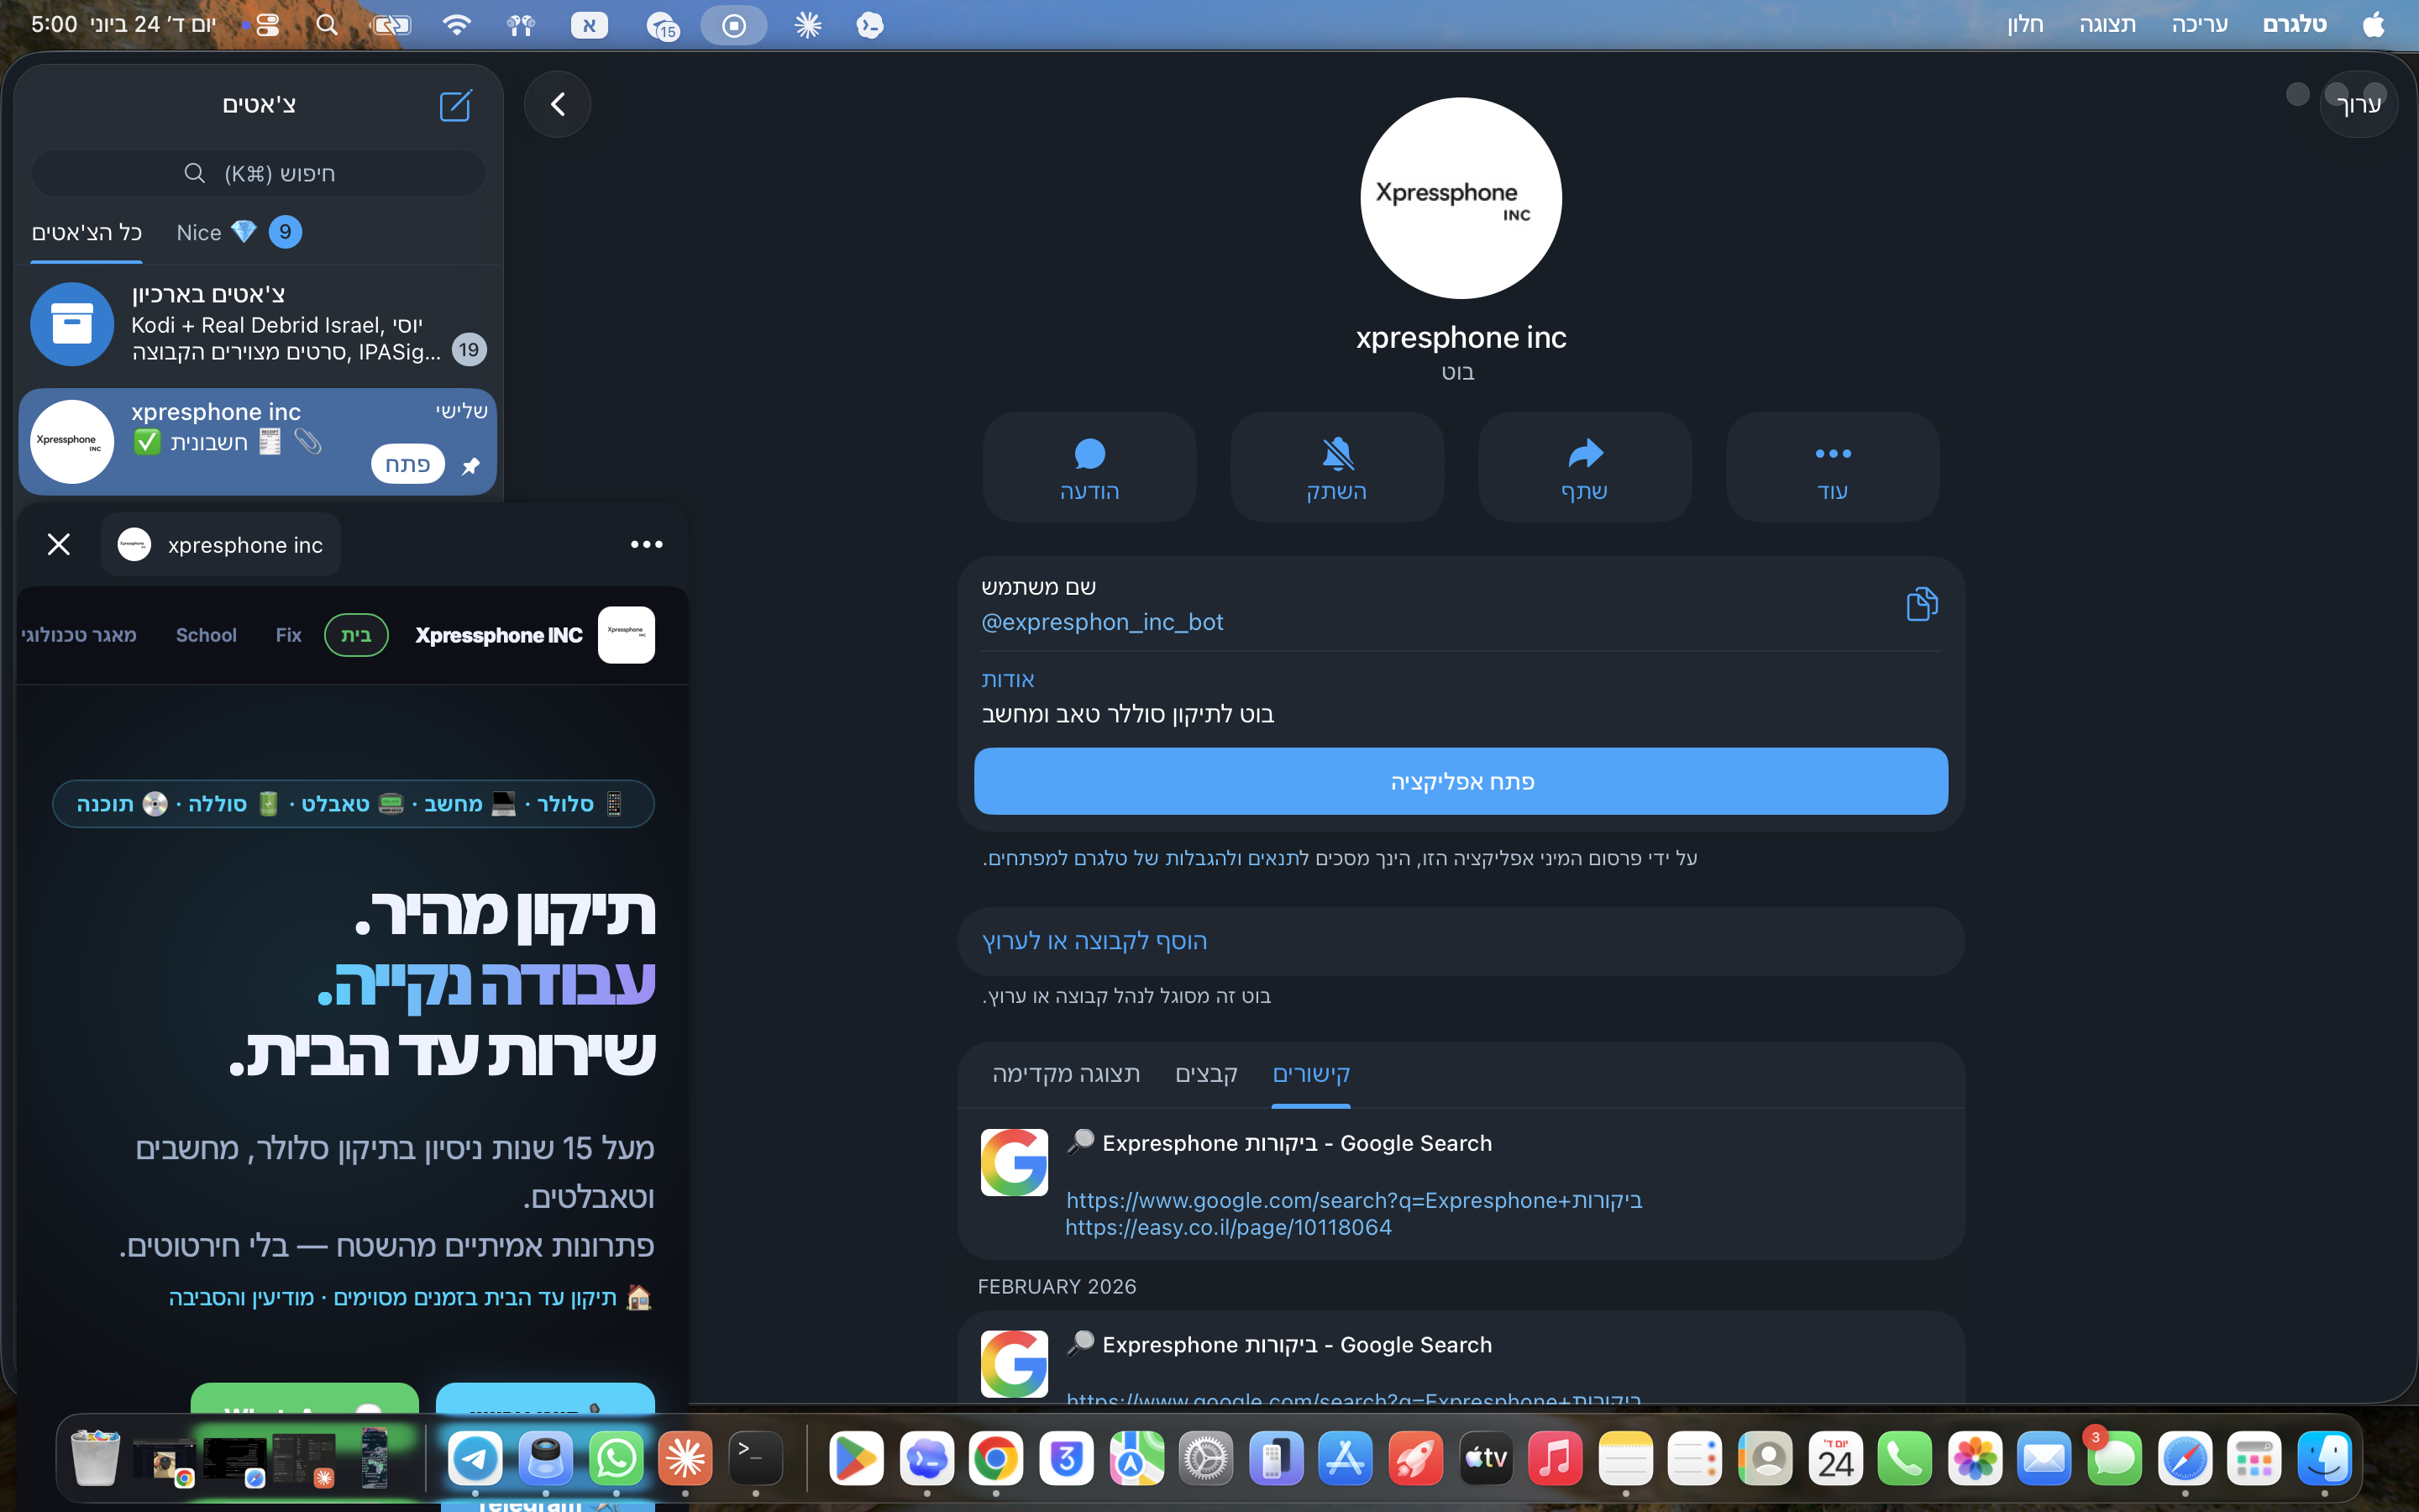The width and height of the screenshot is (2419, 1512).
Task: Open Safari from the Dock
Action: pos(2184,1459)
